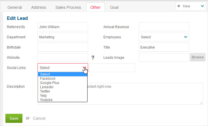Expand the New button dropdown chevron

(x=202, y=6)
